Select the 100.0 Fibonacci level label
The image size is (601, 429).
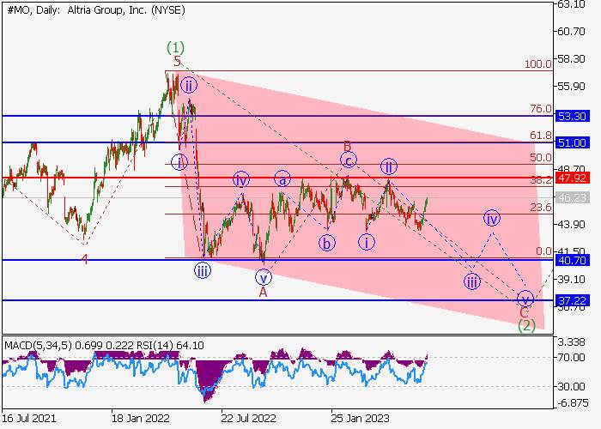(538, 64)
